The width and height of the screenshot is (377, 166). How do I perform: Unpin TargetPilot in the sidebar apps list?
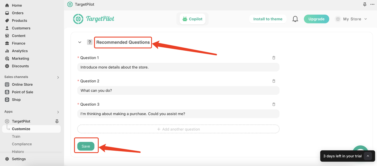57,121
